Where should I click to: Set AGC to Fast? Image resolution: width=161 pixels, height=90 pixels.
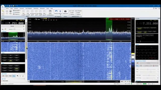click(x=7, y=76)
